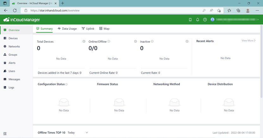263x138 pixels.
Task: Switch to the Data Usage tab
Action: pos(67,29)
